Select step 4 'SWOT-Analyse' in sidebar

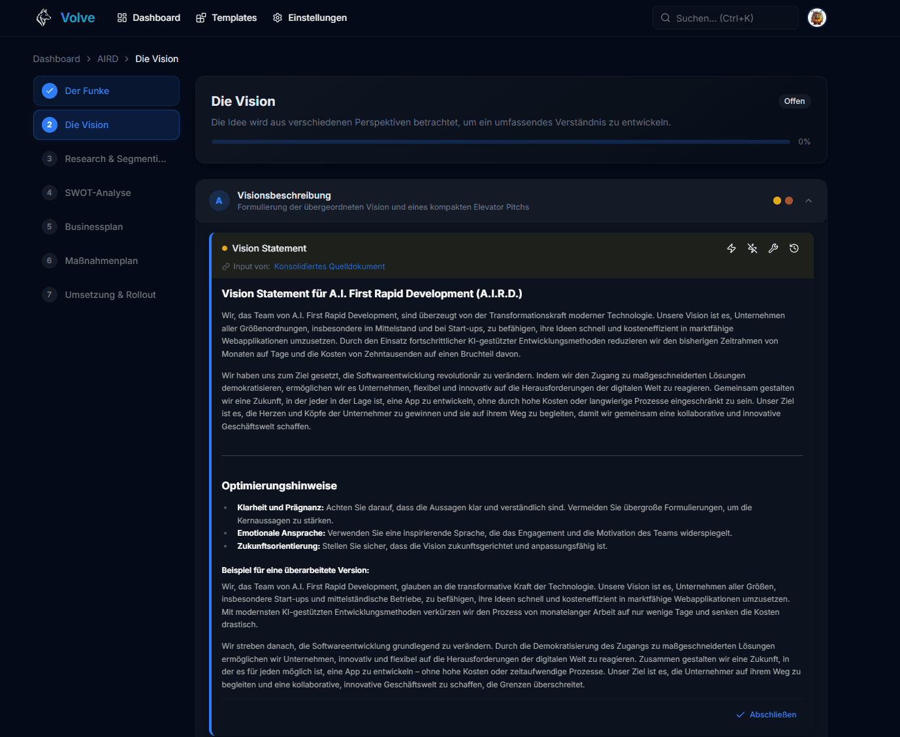pos(98,193)
